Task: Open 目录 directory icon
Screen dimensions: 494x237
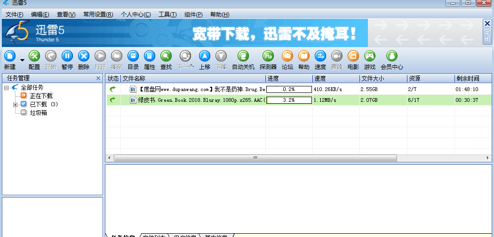Action: [x=133, y=57]
